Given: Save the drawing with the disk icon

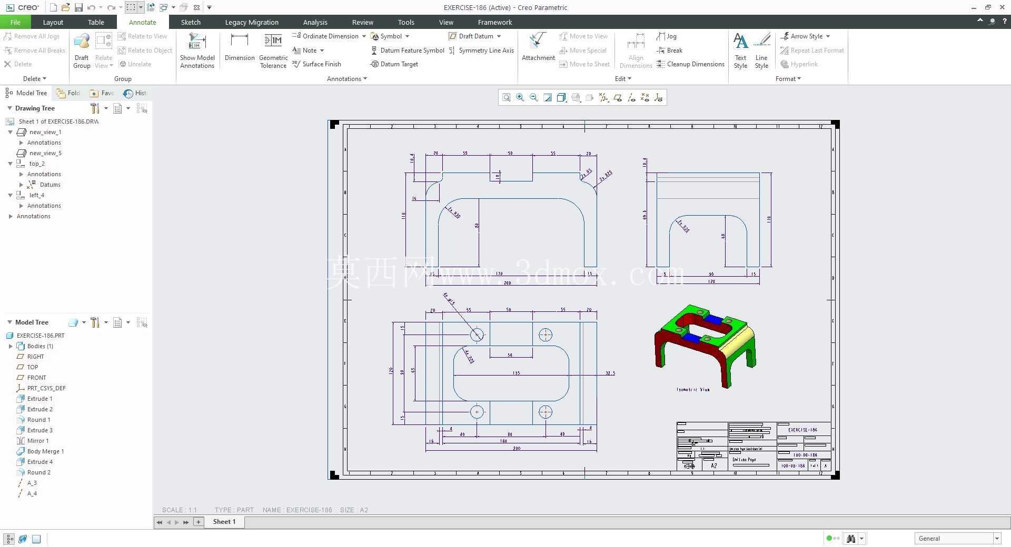Looking at the screenshot, I should tap(78, 7).
